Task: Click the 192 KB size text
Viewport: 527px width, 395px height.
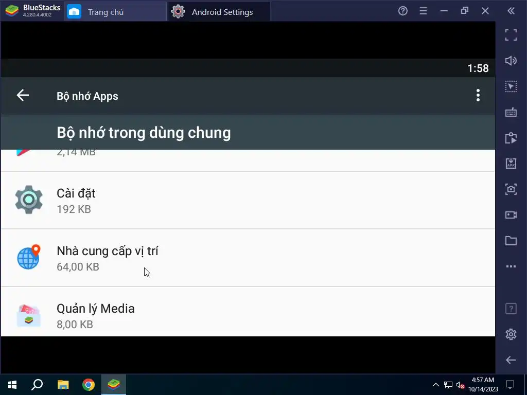Action: [x=74, y=209]
